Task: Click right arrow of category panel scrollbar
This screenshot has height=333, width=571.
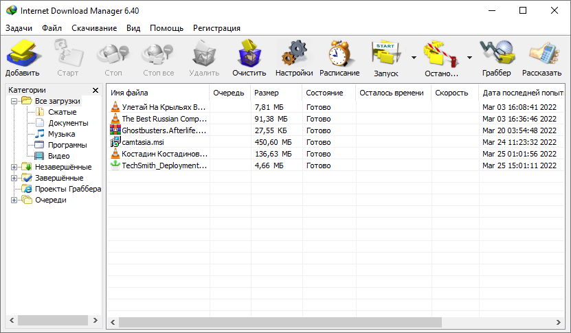Action: (96, 320)
